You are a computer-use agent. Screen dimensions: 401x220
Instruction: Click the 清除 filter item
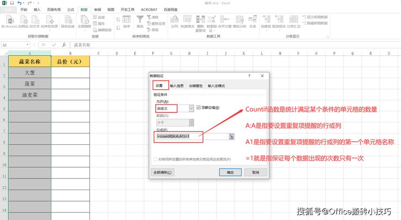pos(153,17)
